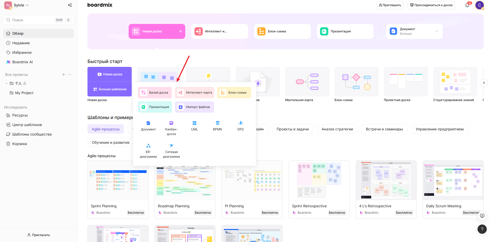Select the DFD diagram icon
The height and width of the screenshot is (242, 494).
click(241, 123)
